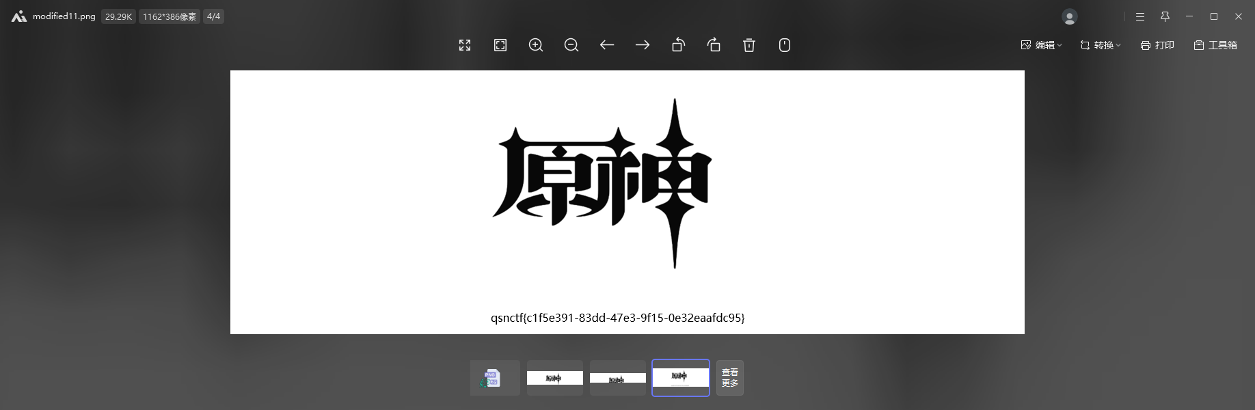Click the mouse-shaped toolbar icon
The width and height of the screenshot is (1255, 410).
[785, 45]
